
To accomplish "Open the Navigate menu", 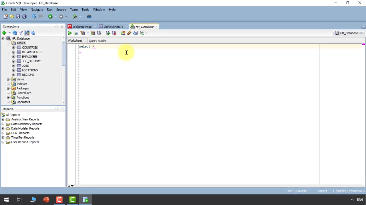I will (37, 10).
